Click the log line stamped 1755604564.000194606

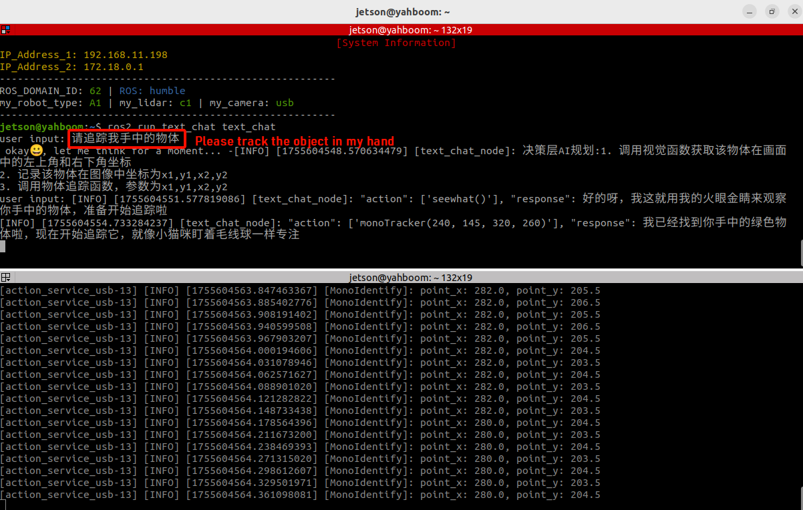pyautogui.click(x=300, y=350)
